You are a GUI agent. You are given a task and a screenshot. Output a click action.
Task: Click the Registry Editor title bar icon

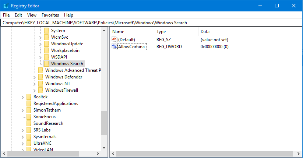[6, 6]
